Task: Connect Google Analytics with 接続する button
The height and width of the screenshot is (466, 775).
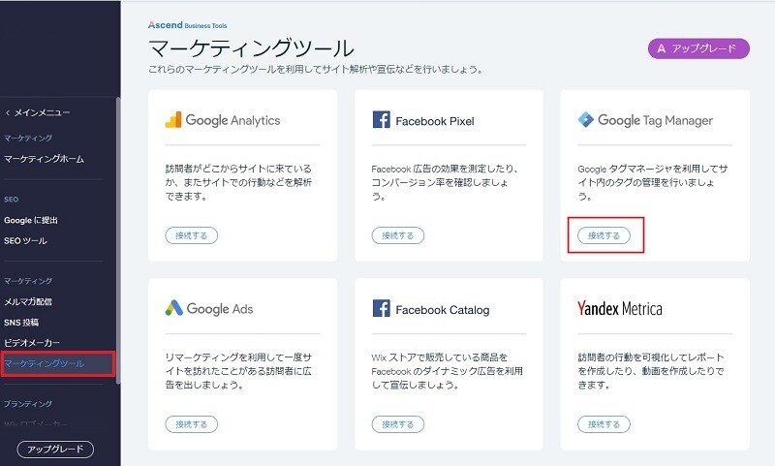Action: (191, 235)
